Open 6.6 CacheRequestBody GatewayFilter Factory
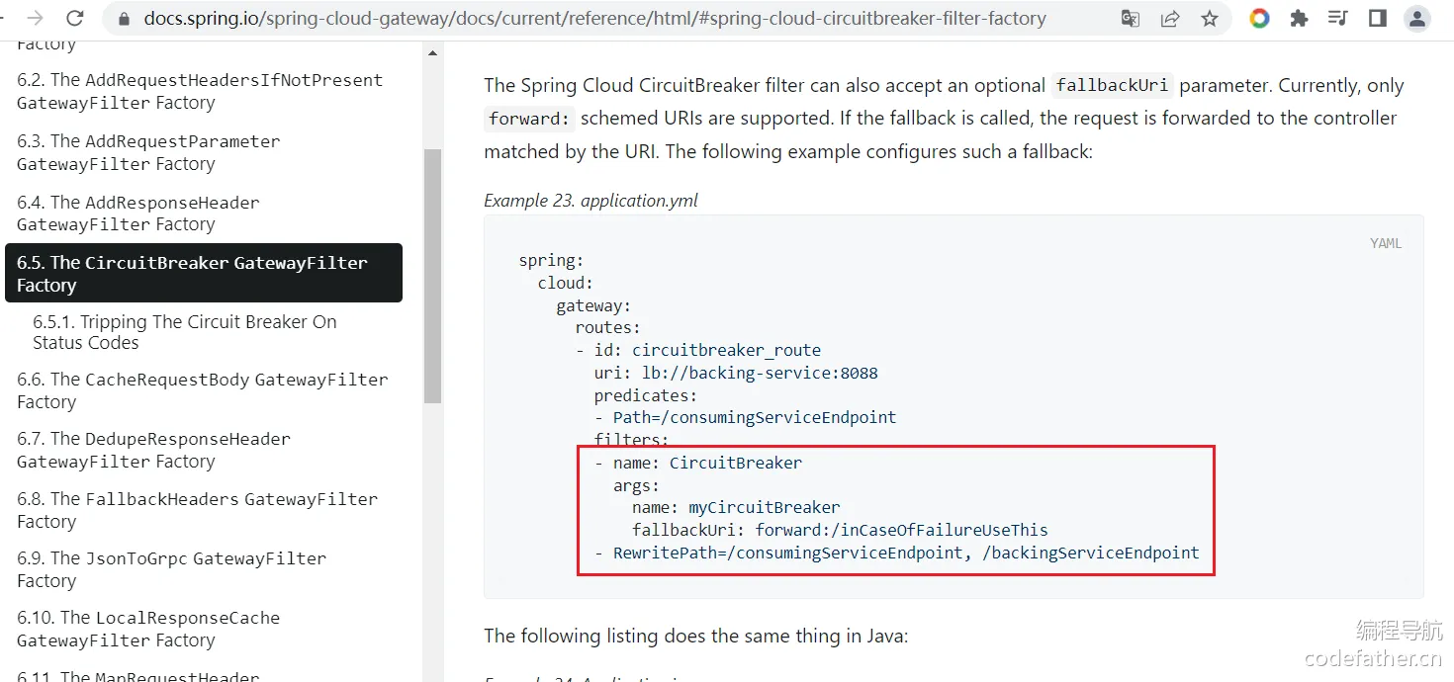 203,390
